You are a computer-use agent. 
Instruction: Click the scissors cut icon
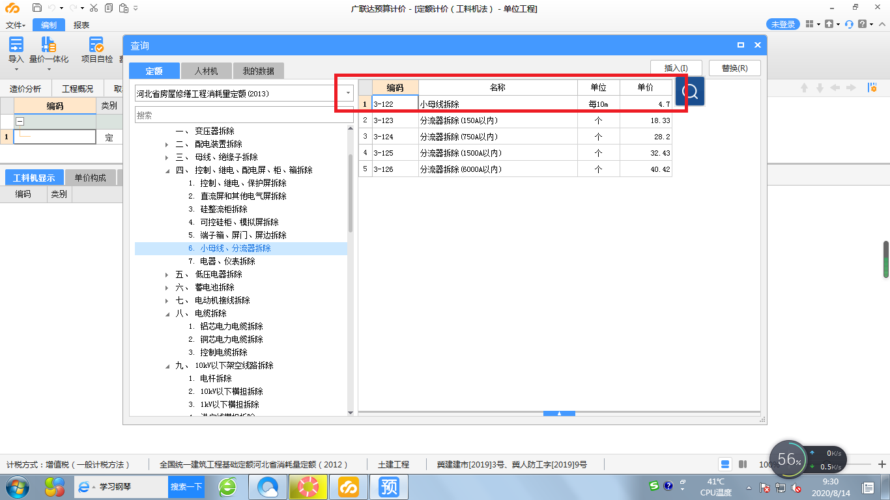pyautogui.click(x=94, y=8)
